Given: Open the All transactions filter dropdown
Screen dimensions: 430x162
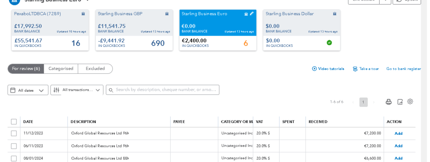Looking at the screenshot, I should click(77, 90).
